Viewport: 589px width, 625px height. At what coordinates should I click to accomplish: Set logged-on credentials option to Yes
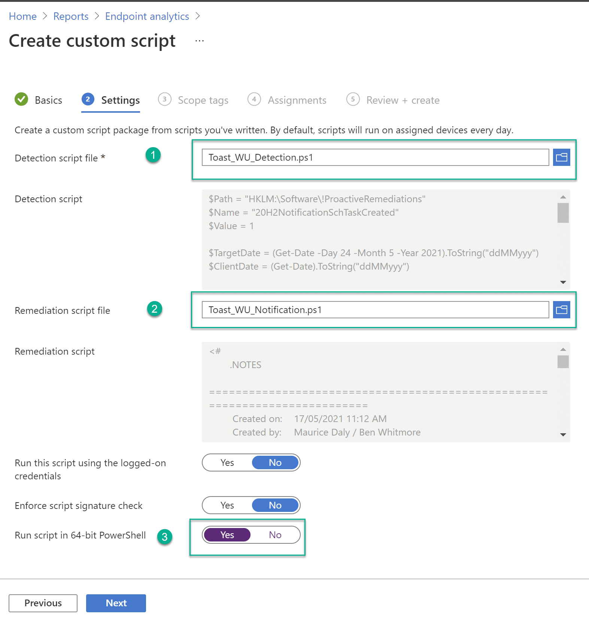pyautogui.click(x=227, y=462)
